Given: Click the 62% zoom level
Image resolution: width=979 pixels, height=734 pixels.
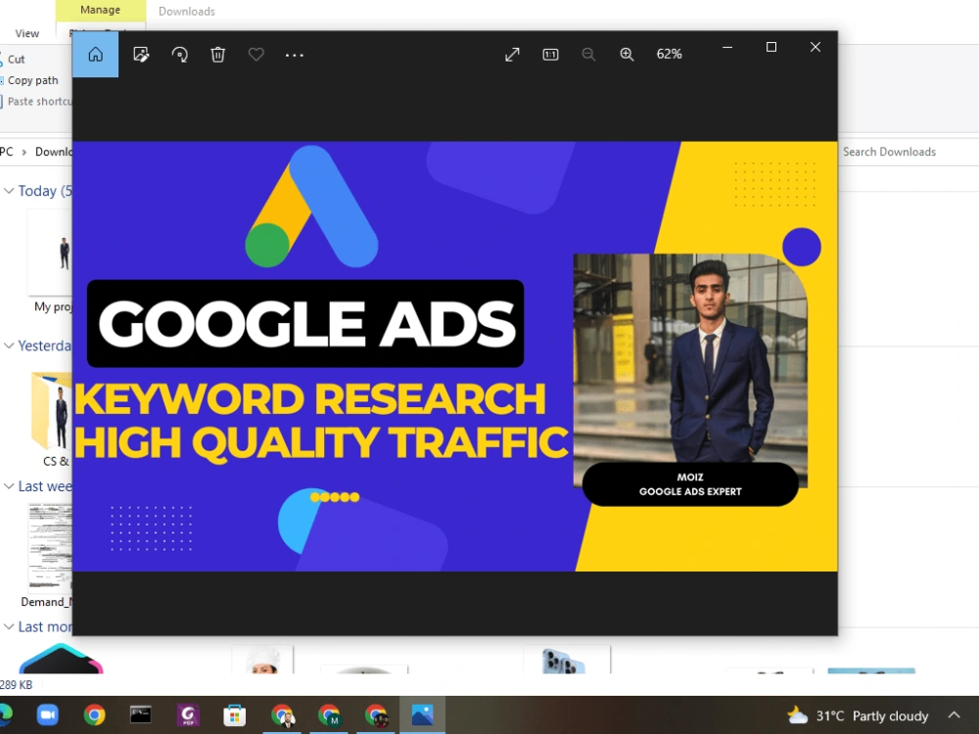Looking at the screenshot, I should point(669,54).
